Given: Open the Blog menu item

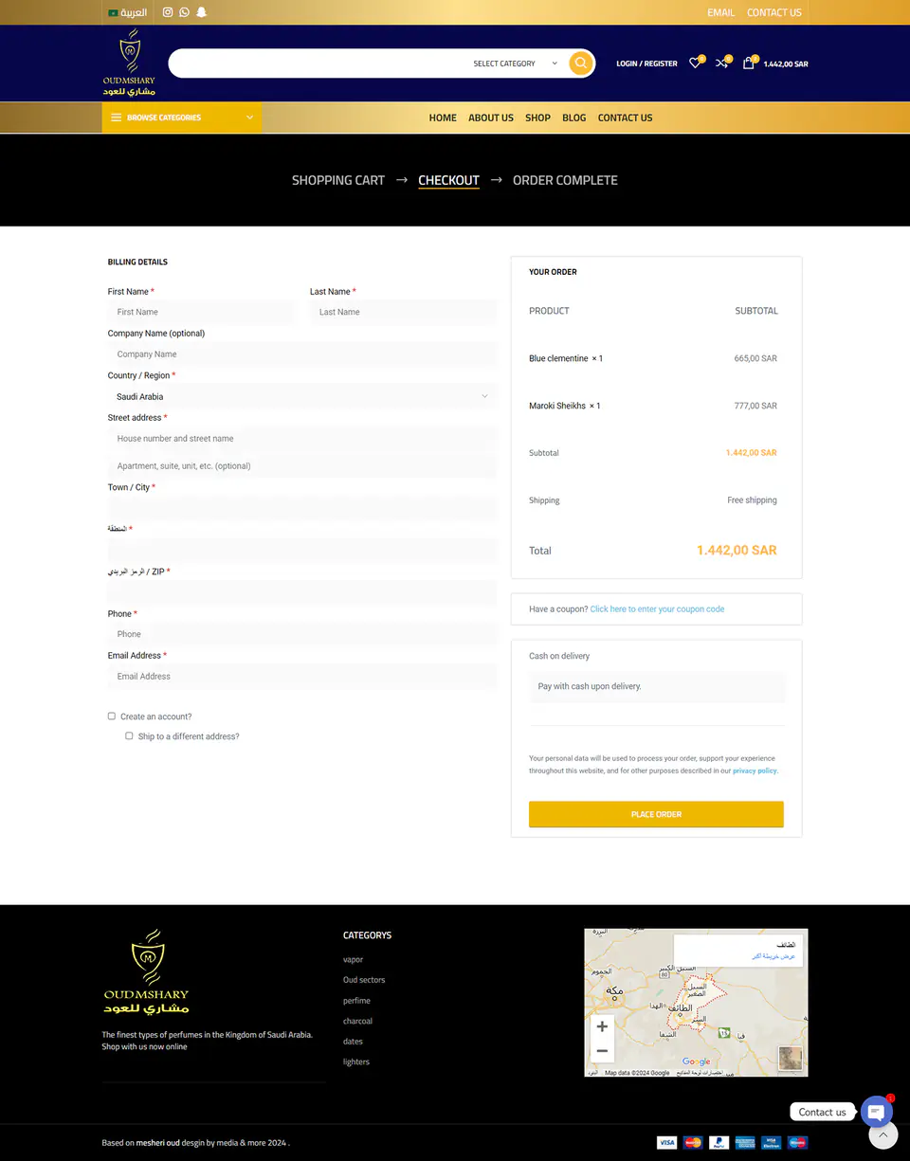Looking at the screenshot, I should tap(573, 118).
